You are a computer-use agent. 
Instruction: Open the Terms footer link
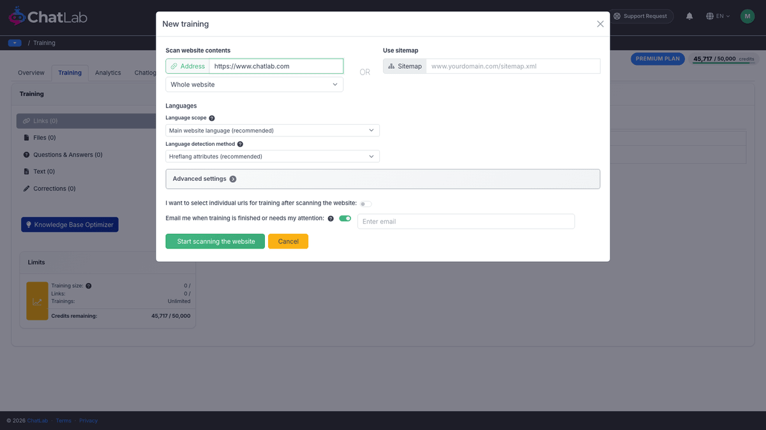pos(64,420)
